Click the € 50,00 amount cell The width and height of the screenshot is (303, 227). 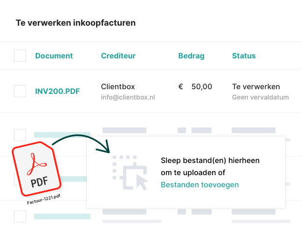(195, 87)
